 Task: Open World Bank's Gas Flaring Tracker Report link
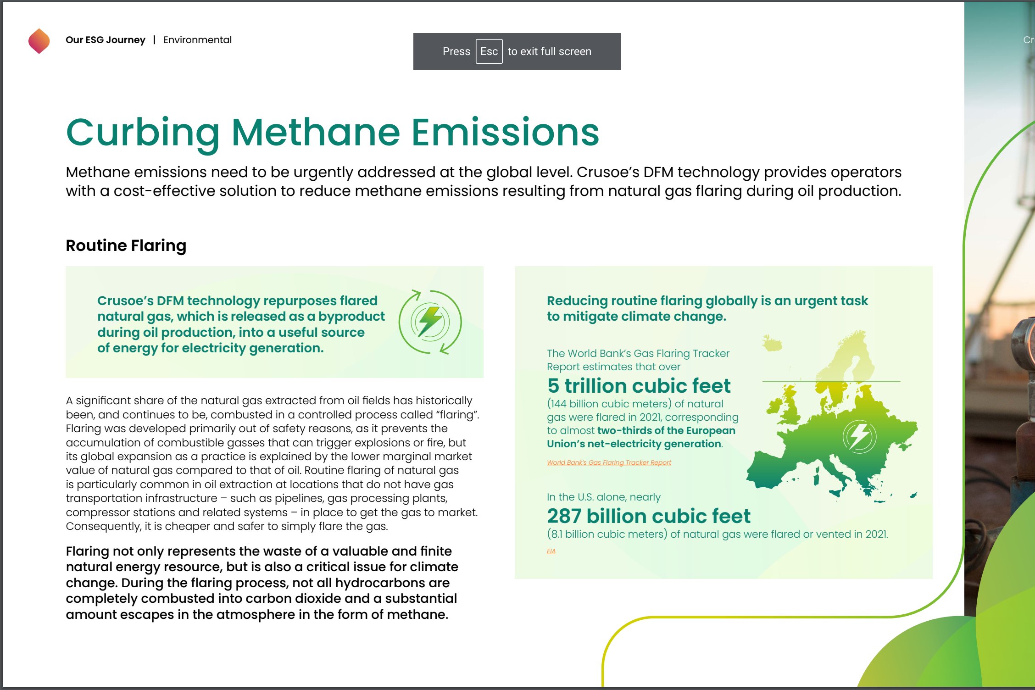pyautogui.click(x=608, y=462)
